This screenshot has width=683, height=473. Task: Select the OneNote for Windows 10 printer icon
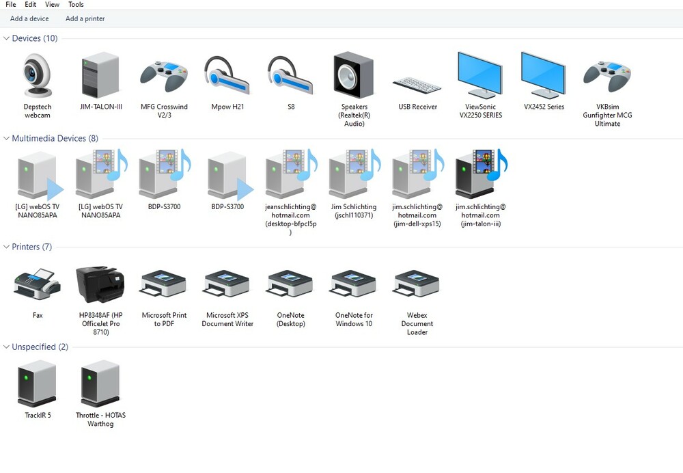click(354, 284)
